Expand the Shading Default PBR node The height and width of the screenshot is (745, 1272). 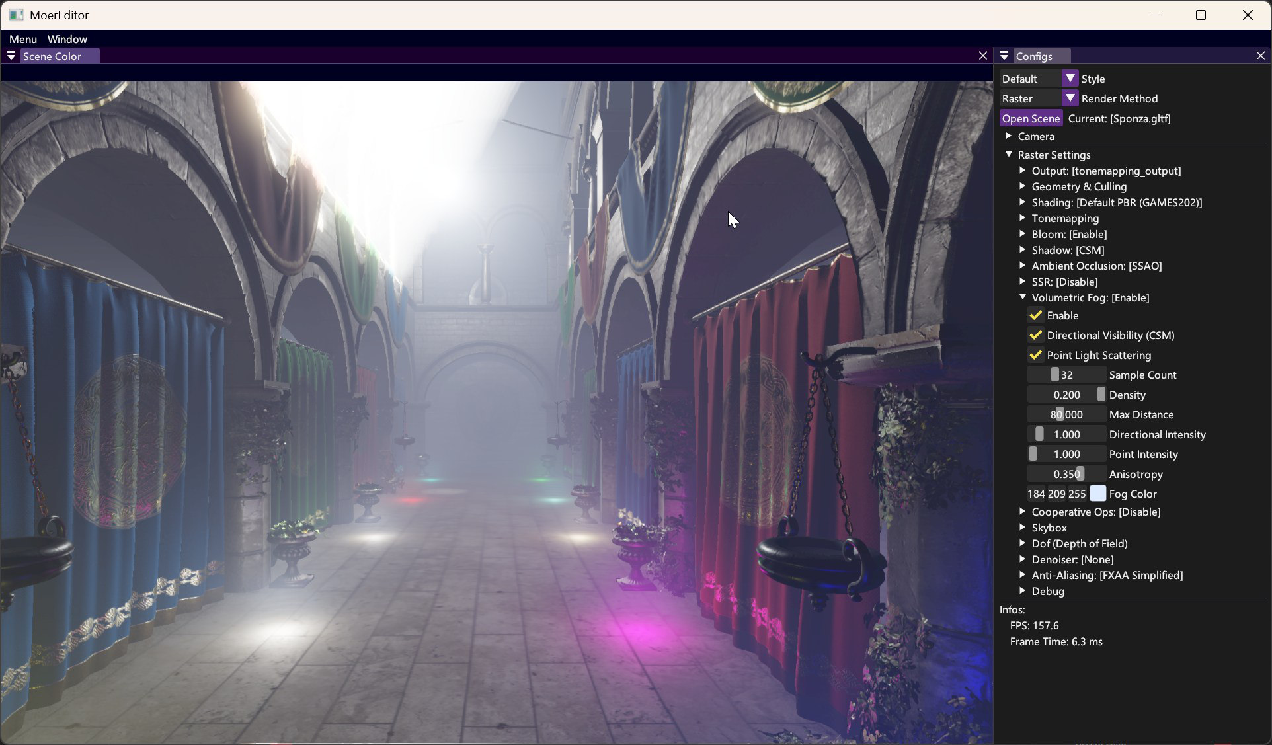tap(1023, 202)
